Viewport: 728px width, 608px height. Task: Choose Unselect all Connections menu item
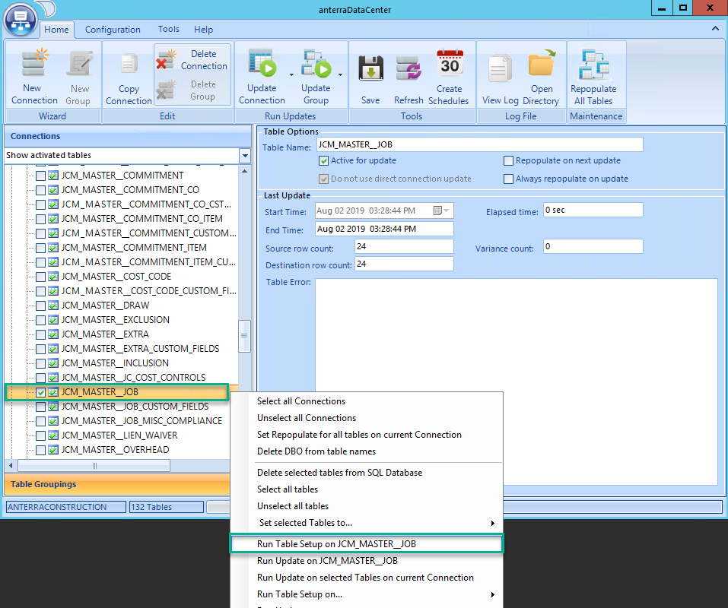point(367,418)
